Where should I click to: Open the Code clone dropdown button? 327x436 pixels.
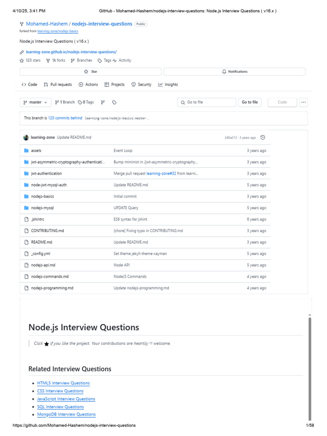tap(282, 102)
